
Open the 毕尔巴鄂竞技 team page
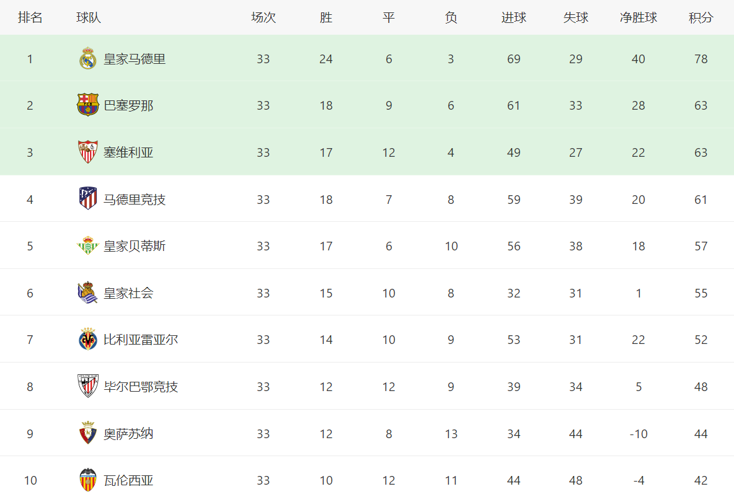click(x=141, y=387)
